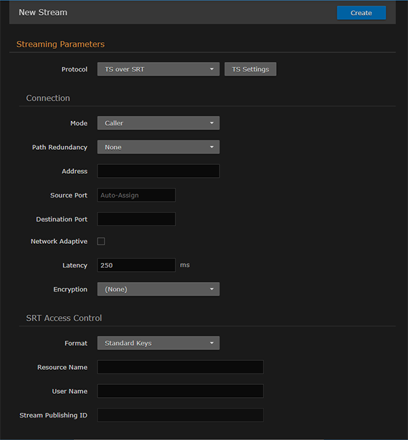Viewport: 408px width, 440px height.
Task: Open the Encryption dropdown
Action: tap(158, 289)
